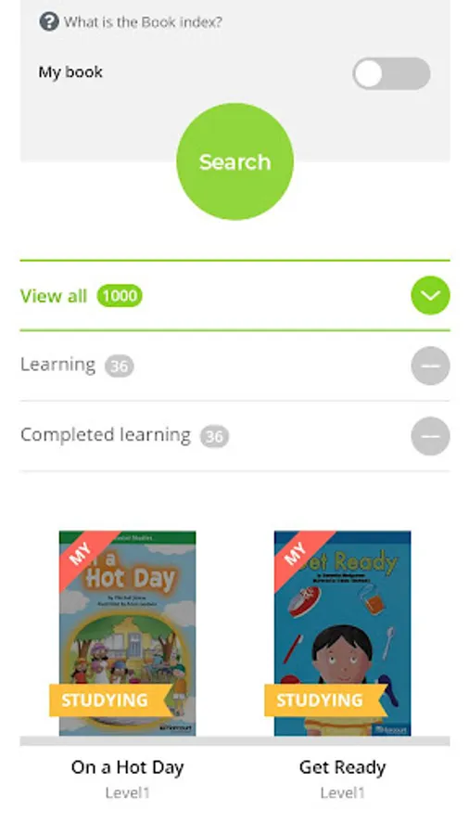The image size is (469, 835).
Task: Open the Get Ready book cover
Action: [x=342, y=633]
